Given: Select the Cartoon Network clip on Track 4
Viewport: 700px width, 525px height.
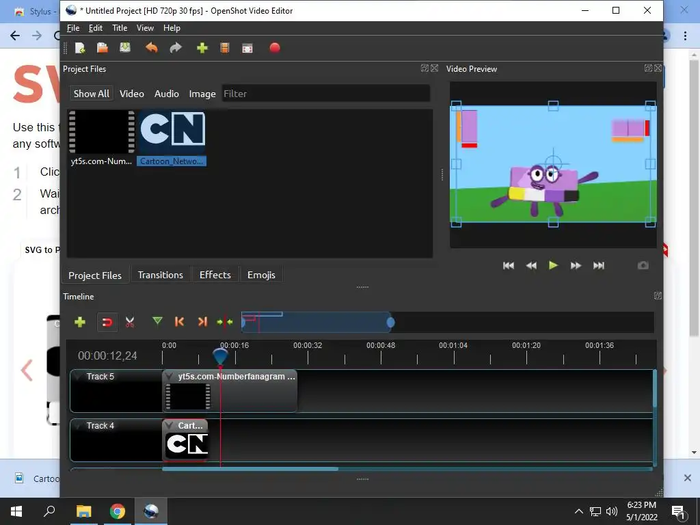Looking at the screenshot, I should click(x=185, y=440).
